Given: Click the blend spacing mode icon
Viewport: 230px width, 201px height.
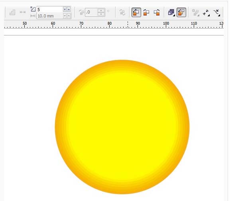Looking at the screenshot, I should tap(23, 12).
